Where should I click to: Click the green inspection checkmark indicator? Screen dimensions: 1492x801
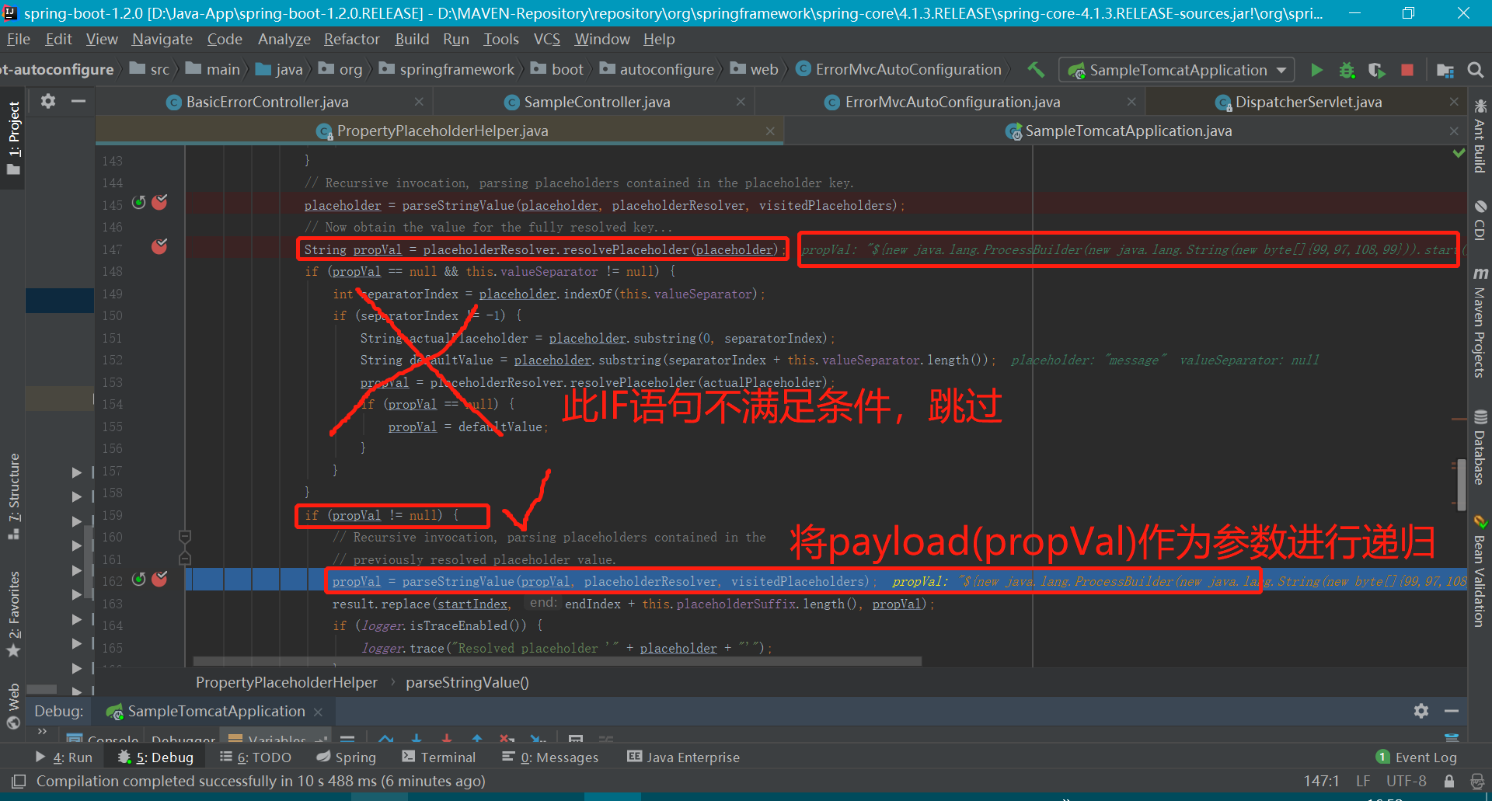pyautogui.click(x=1459, y=153)
